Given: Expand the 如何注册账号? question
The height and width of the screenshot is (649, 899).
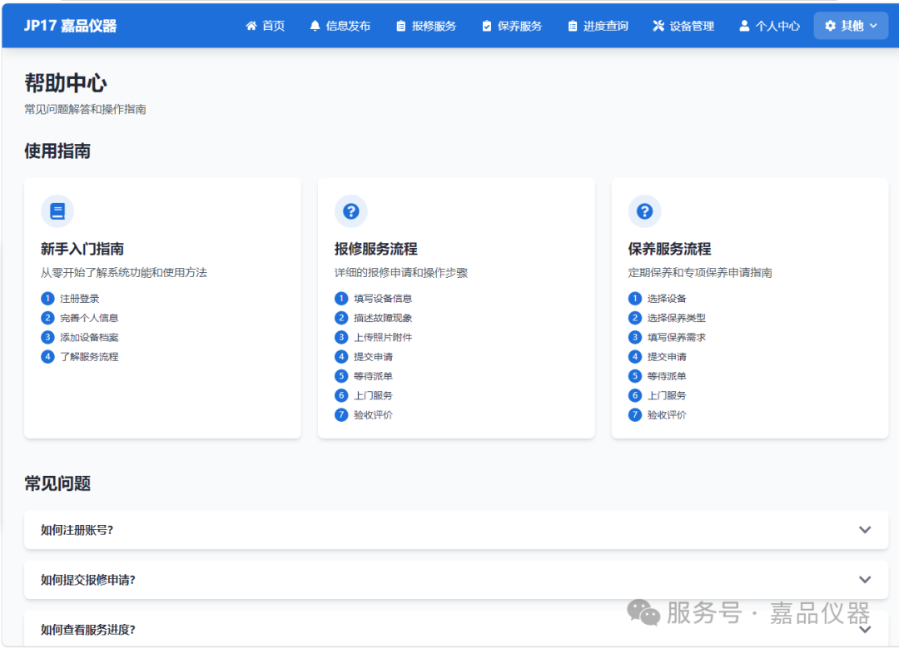Looking at the screenshot, I should [456, 530].
